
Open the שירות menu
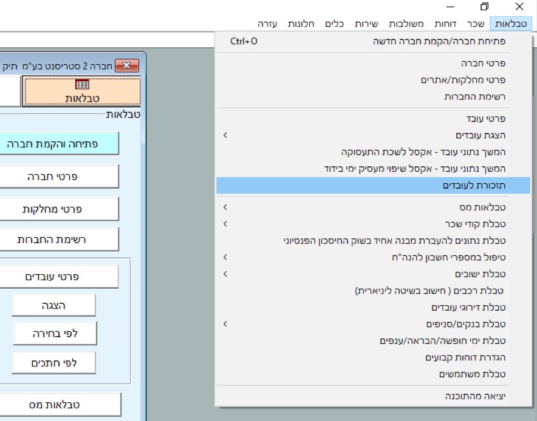coord(366,24)
